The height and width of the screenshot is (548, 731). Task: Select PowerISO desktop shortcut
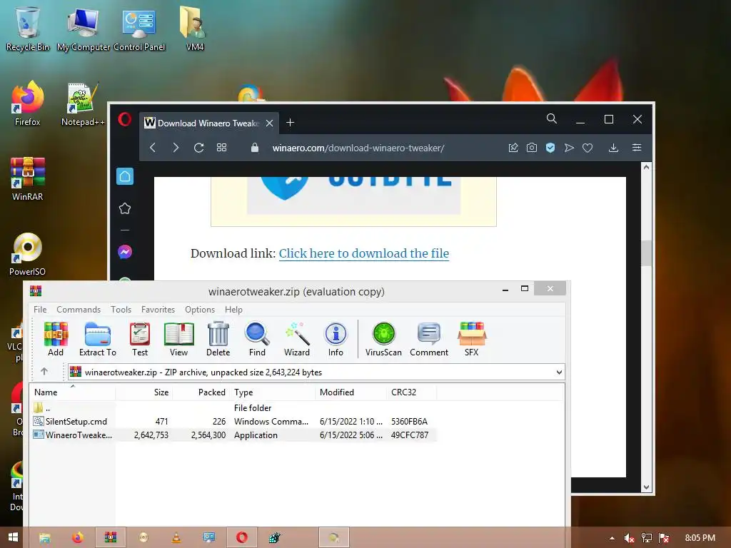tap(27, 254)
